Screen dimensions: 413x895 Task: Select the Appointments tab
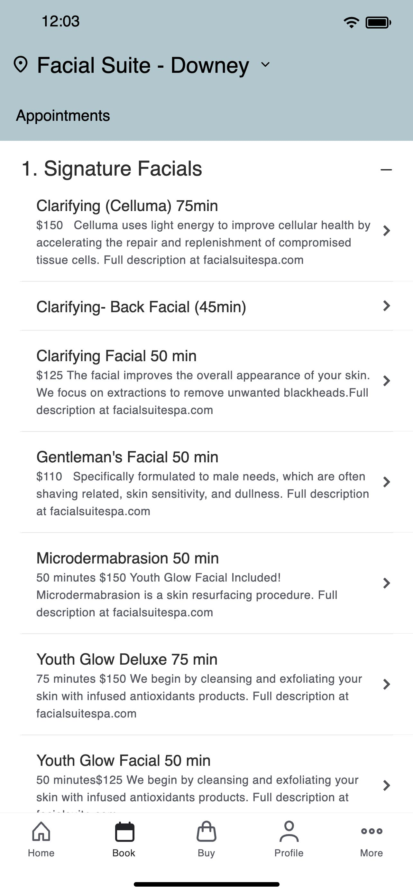[x=63, y=116]
